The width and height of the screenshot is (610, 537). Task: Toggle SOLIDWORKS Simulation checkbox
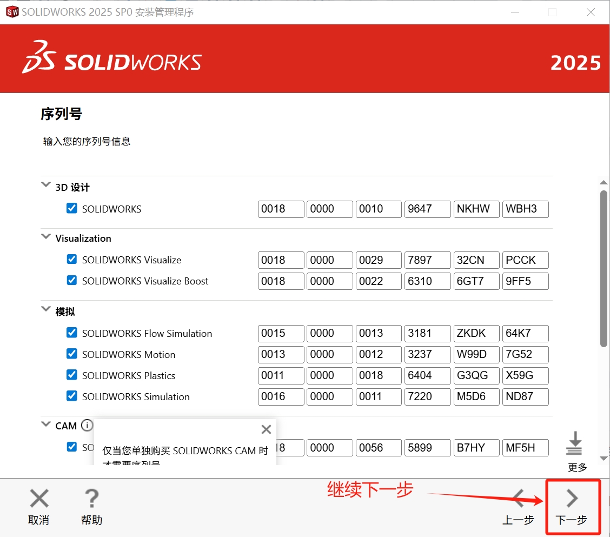click(71, 396)
